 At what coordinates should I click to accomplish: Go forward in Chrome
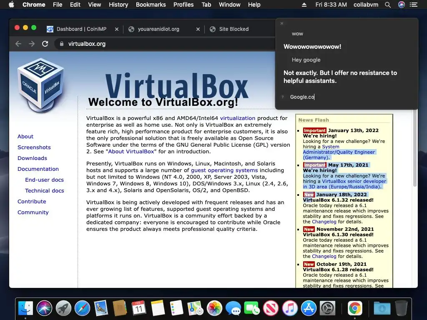[32, 44]
